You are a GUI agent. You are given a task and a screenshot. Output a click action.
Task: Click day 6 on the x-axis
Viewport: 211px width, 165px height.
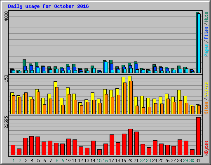(x=45, y=160)
